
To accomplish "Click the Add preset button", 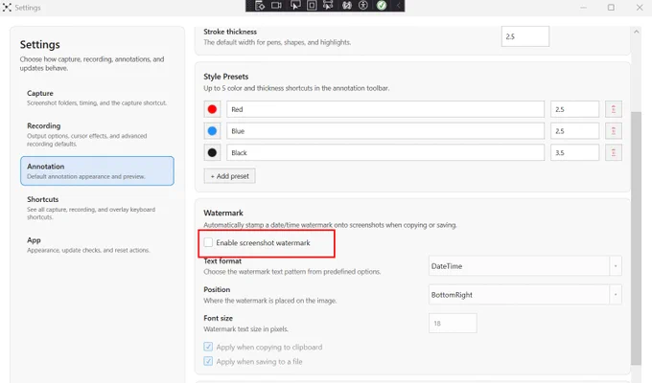I will click(229, 176).
